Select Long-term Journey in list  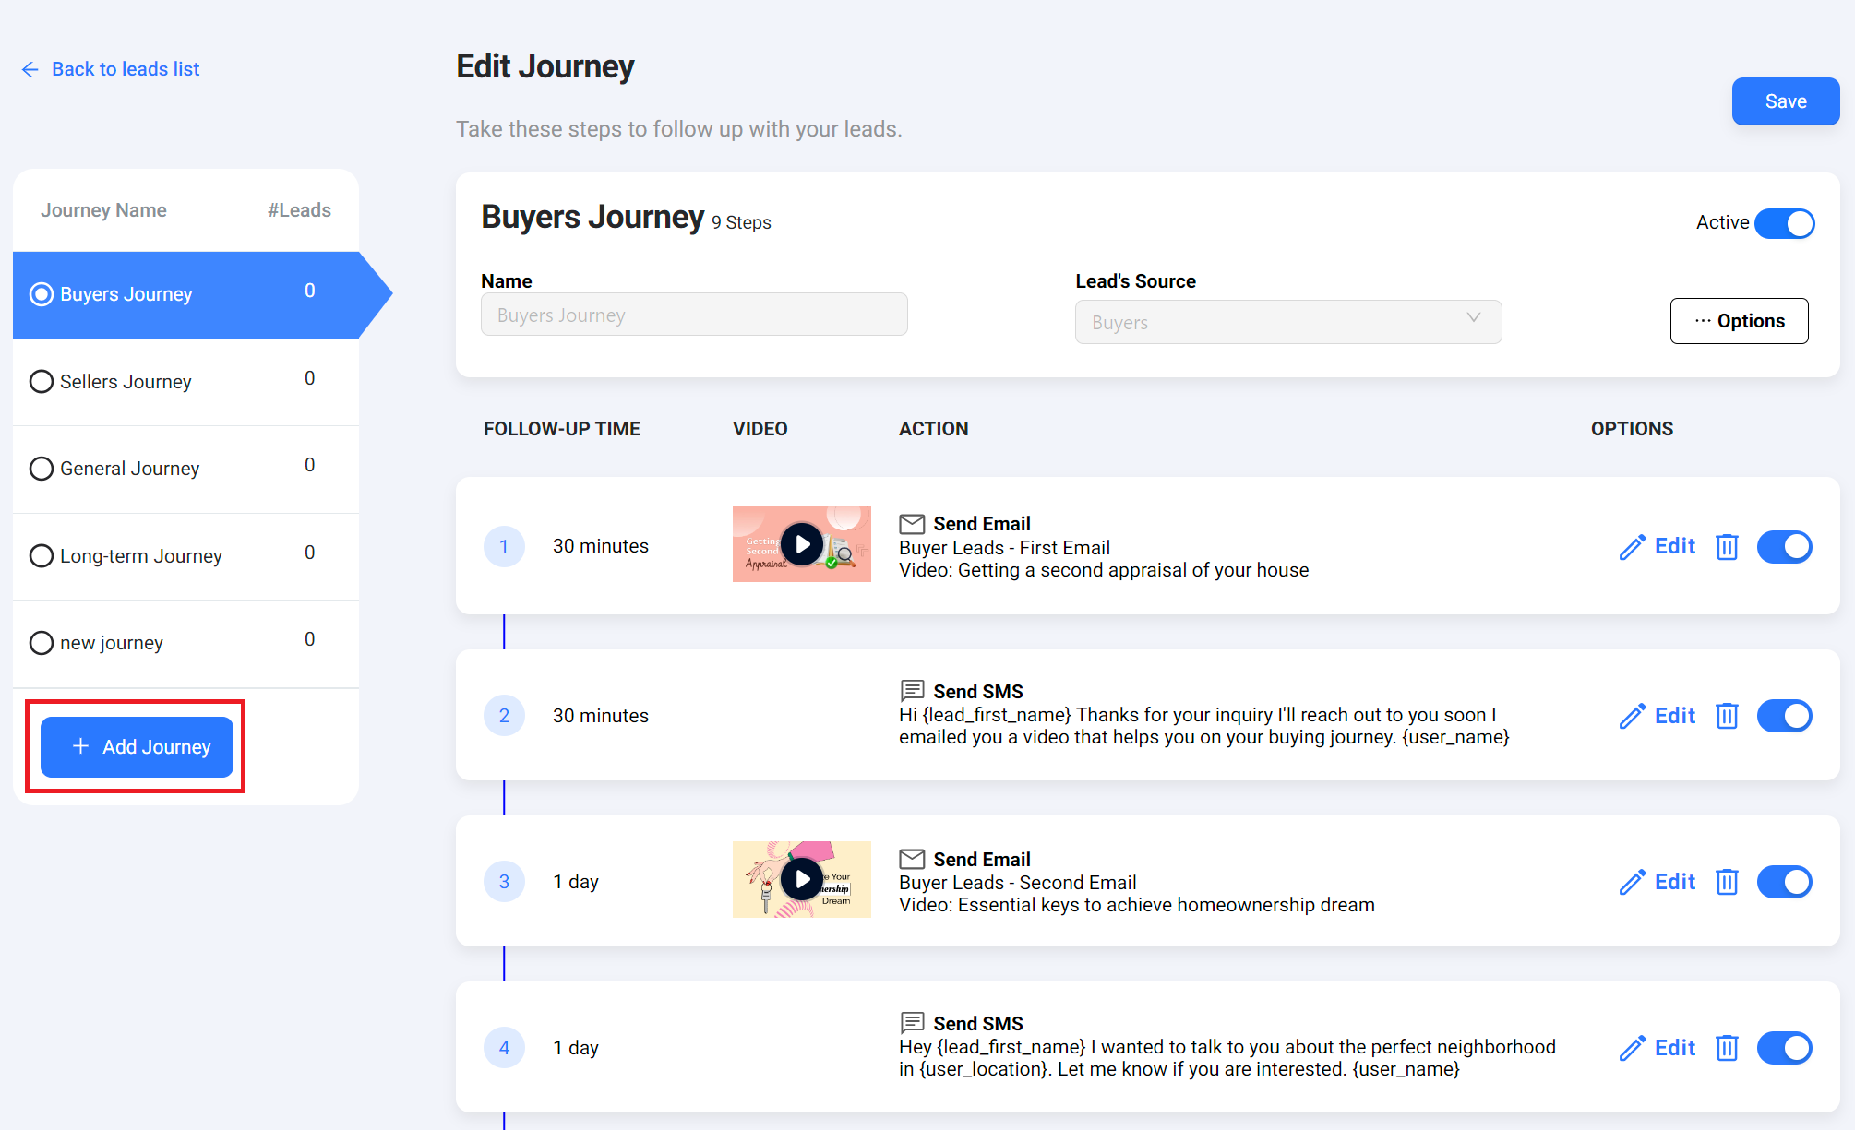(140, 556)
